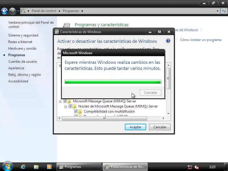The image size is (228, 171).
Task: Select Núcleo de Microsoft Message Queue (MSMQ) Server label
Action: click(118, 106)
